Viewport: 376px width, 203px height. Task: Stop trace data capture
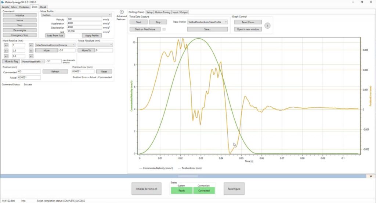point(158,22)
